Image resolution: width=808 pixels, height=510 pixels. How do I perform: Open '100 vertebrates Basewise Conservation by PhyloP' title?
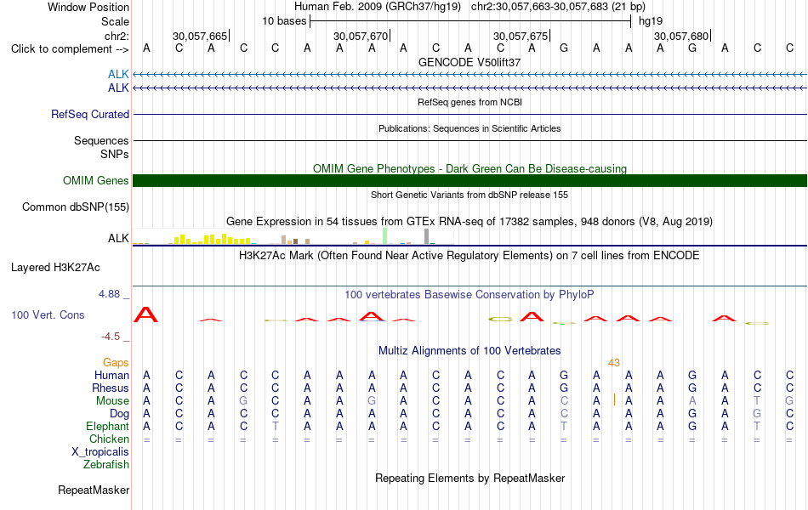point(469,295)
